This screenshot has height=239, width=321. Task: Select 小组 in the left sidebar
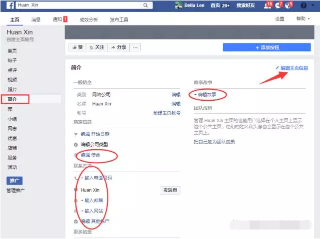12,119
